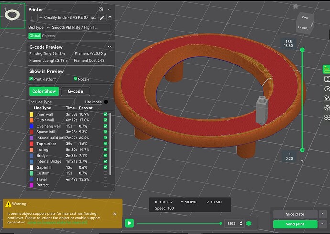Enable Travel line type visibility
The height and width of the screenshot is (234, 330).
105,179
